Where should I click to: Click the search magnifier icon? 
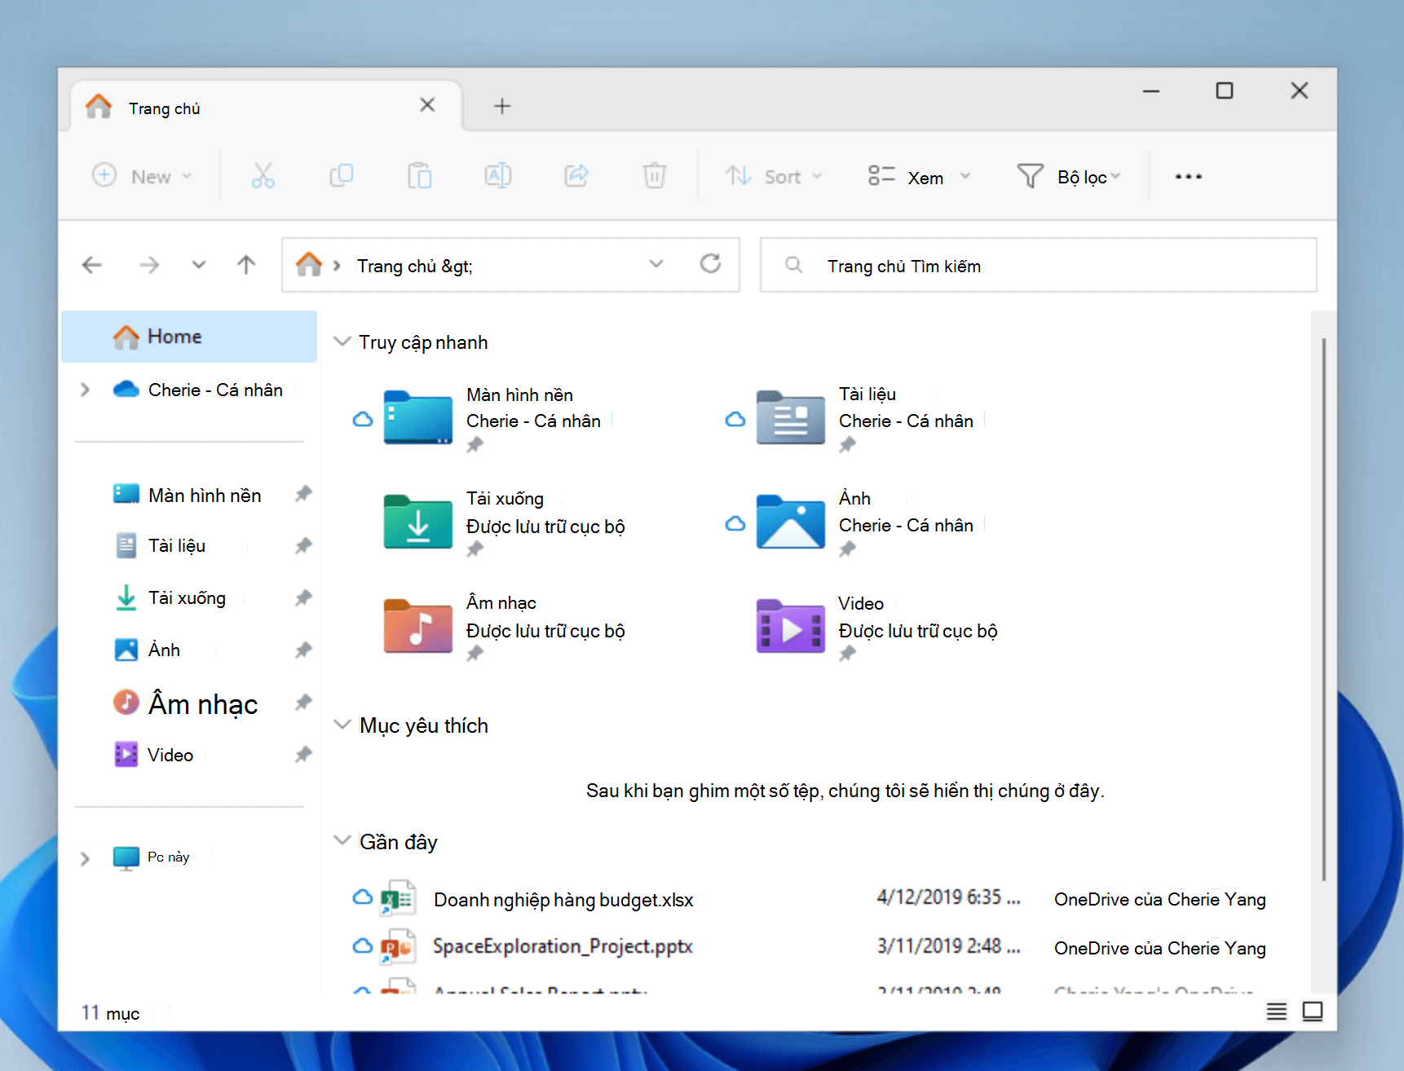pyautogui.click(x=793, y=265)
